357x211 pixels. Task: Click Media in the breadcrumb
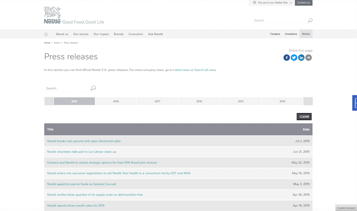point(57,43)
